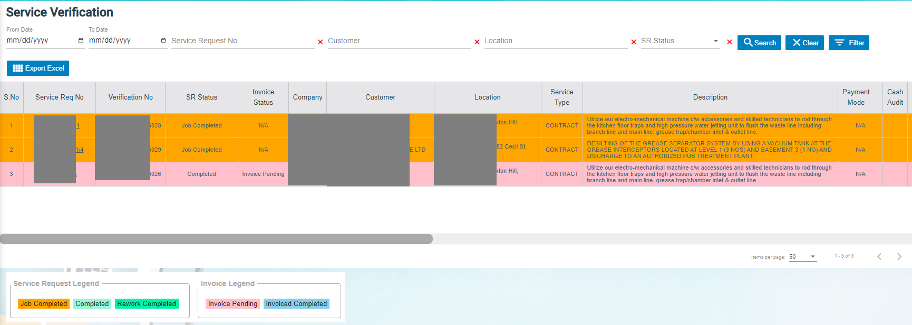Sort by the SR Status column header

coord(201,97)
